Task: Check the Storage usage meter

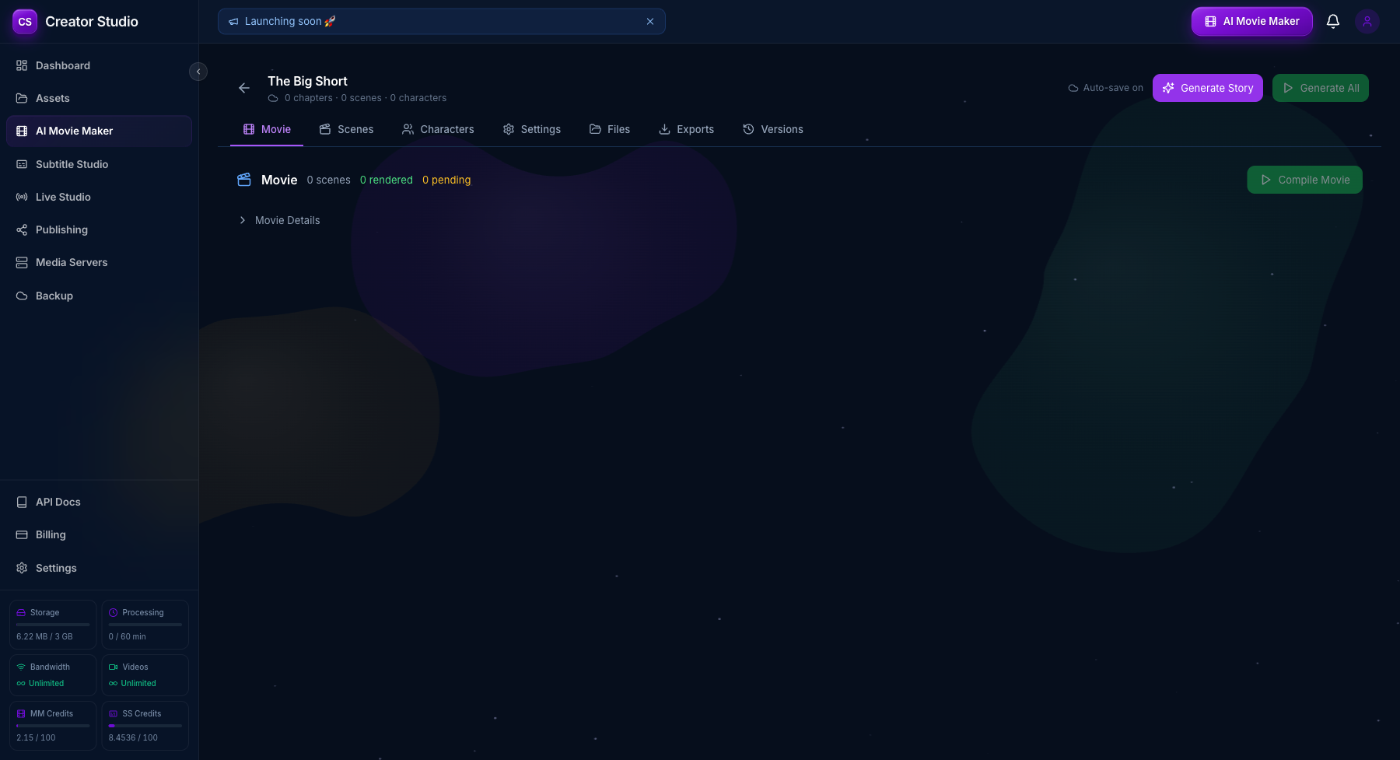Action: [52, 624]
